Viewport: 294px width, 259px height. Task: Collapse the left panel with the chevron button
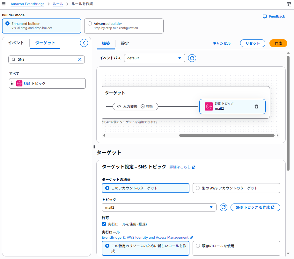[84, 43]
